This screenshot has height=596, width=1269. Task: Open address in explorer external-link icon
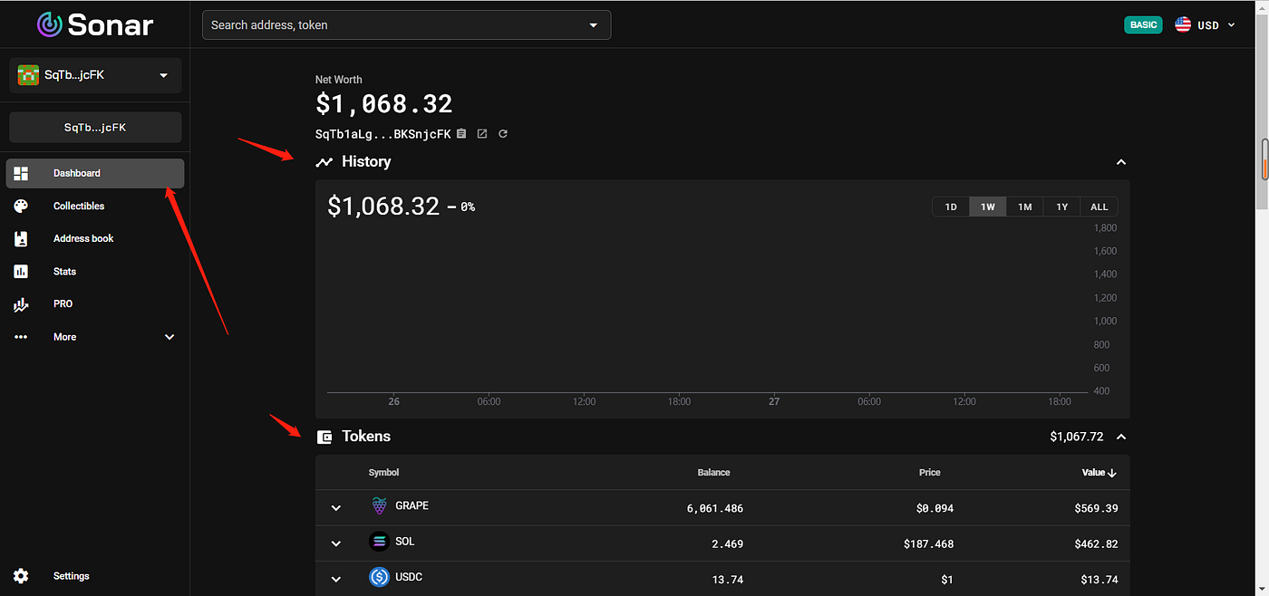[482, 134]
